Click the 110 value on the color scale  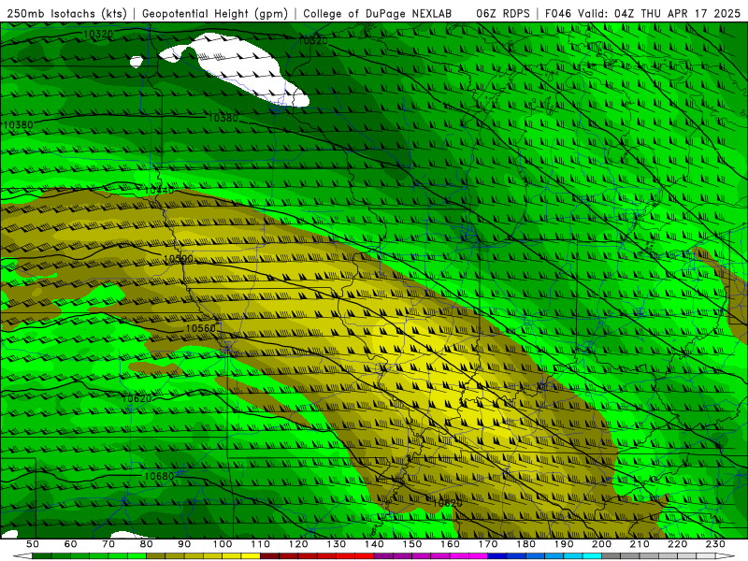pos(261,544)
